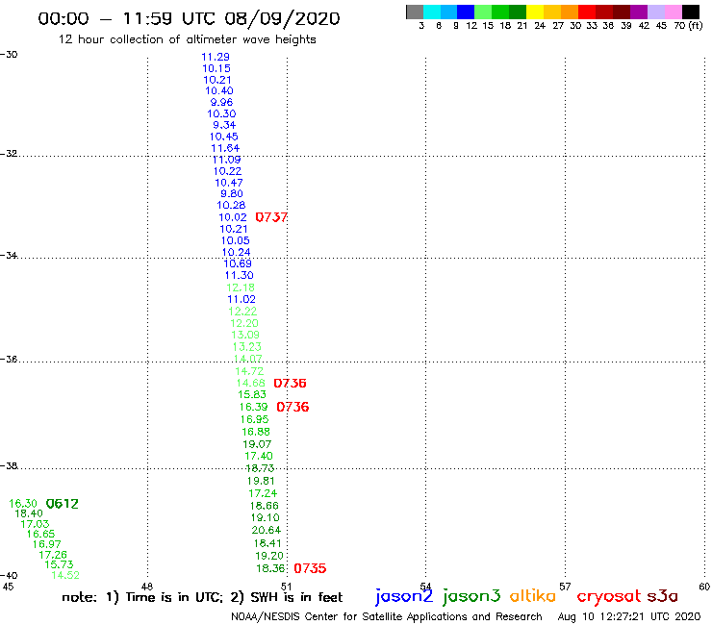Click the wave height value 17.03

pos(35,524)
